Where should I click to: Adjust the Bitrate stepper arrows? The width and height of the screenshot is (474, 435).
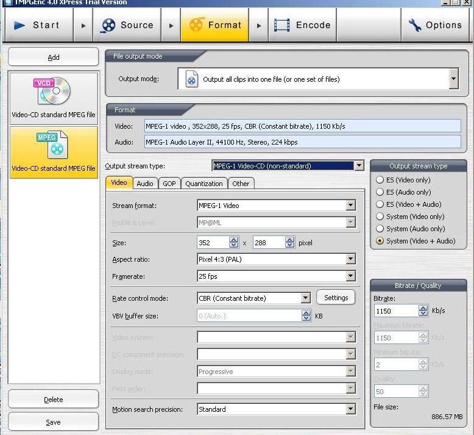[423, 311]
